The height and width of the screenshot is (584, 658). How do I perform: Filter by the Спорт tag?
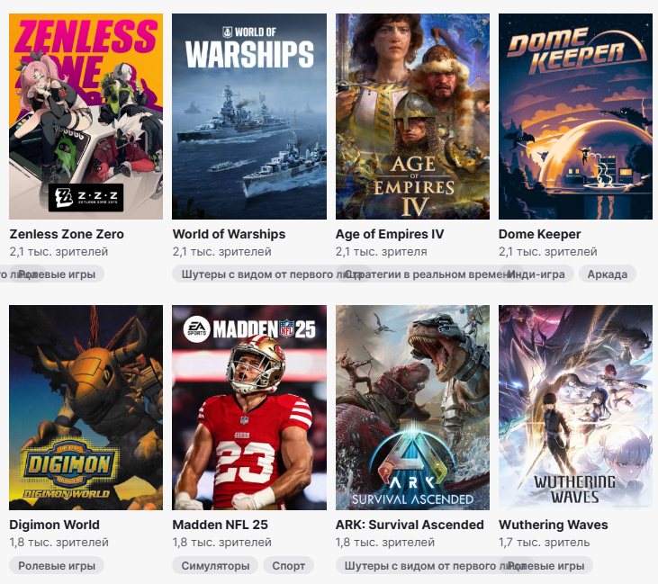(x=288, y=566)
